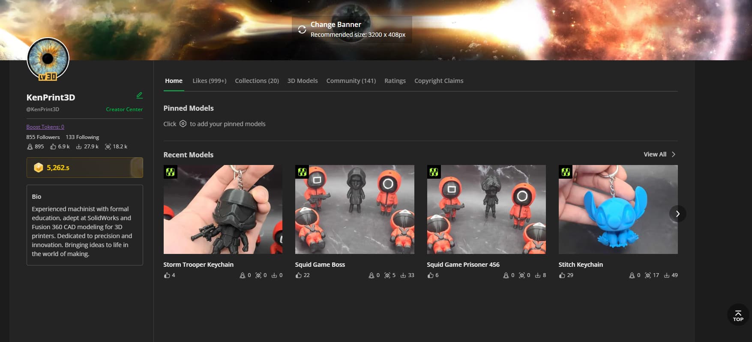The width and height of the screenshot is (752, 342).
Task: Click the Storm Trooper Keychain download icon
Action: [x=274, y=275]
